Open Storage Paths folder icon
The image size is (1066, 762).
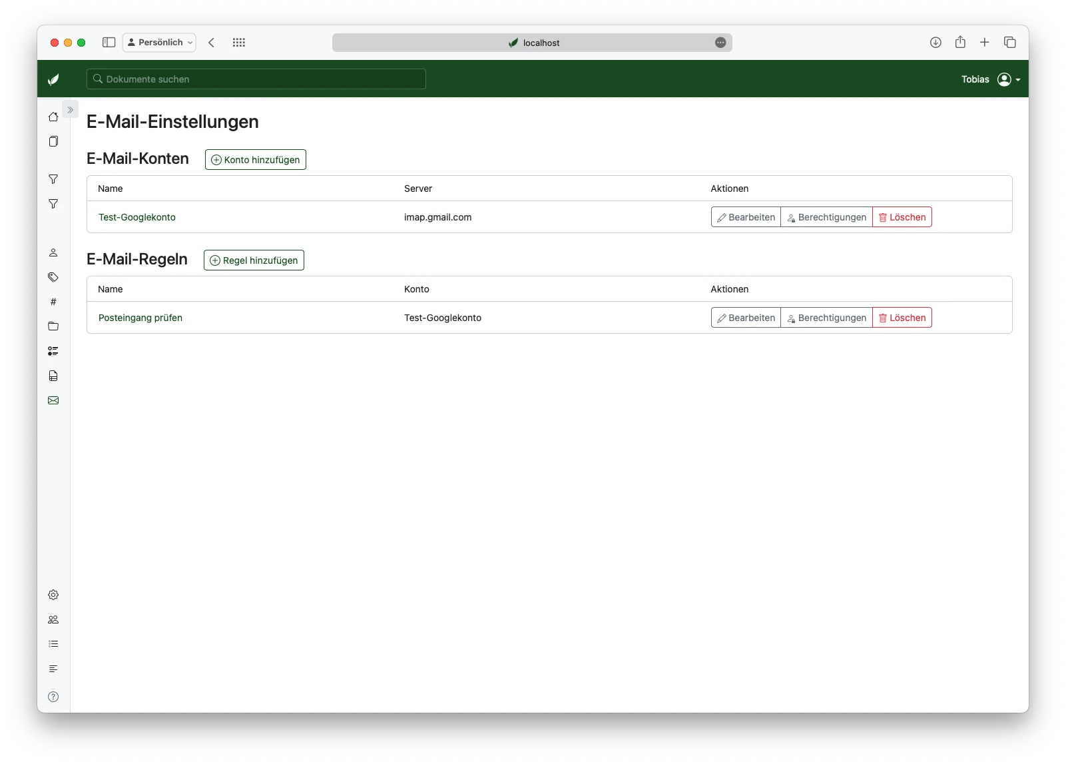tap(53, 326)
